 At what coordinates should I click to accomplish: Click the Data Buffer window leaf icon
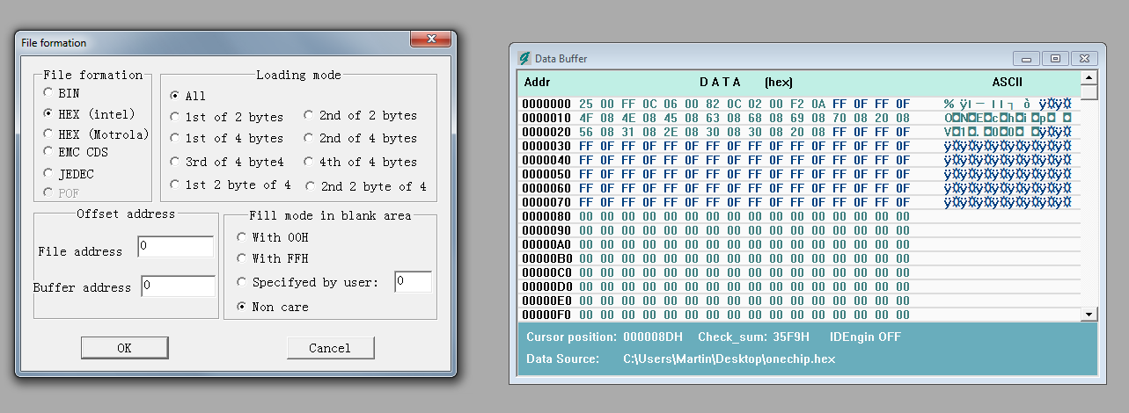pos(524,58)
